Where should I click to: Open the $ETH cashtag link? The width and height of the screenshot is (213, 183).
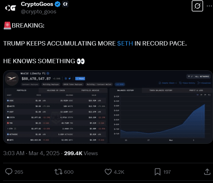125,43
